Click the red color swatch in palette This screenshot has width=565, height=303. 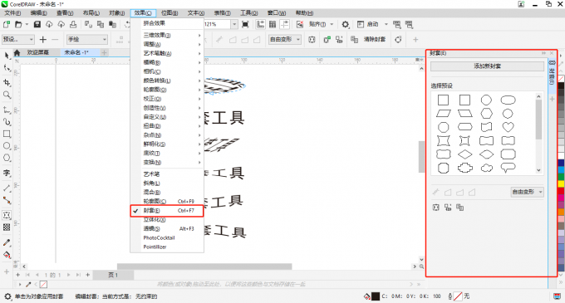coord(561,190)
